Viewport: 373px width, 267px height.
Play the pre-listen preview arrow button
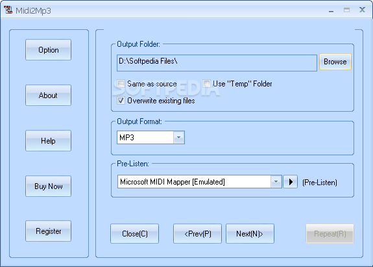click(290, 182)
